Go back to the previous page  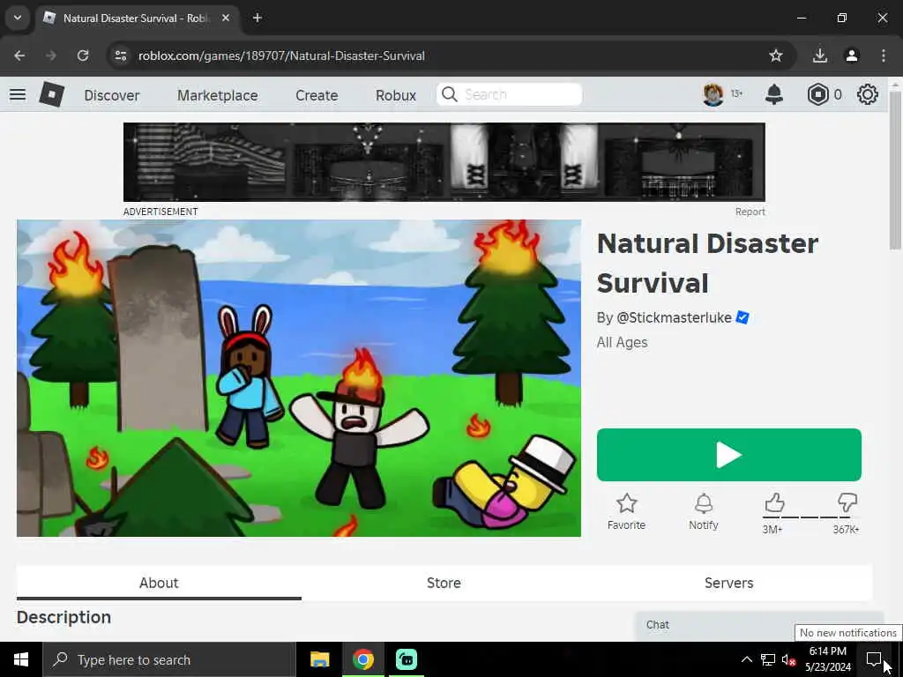19,56
